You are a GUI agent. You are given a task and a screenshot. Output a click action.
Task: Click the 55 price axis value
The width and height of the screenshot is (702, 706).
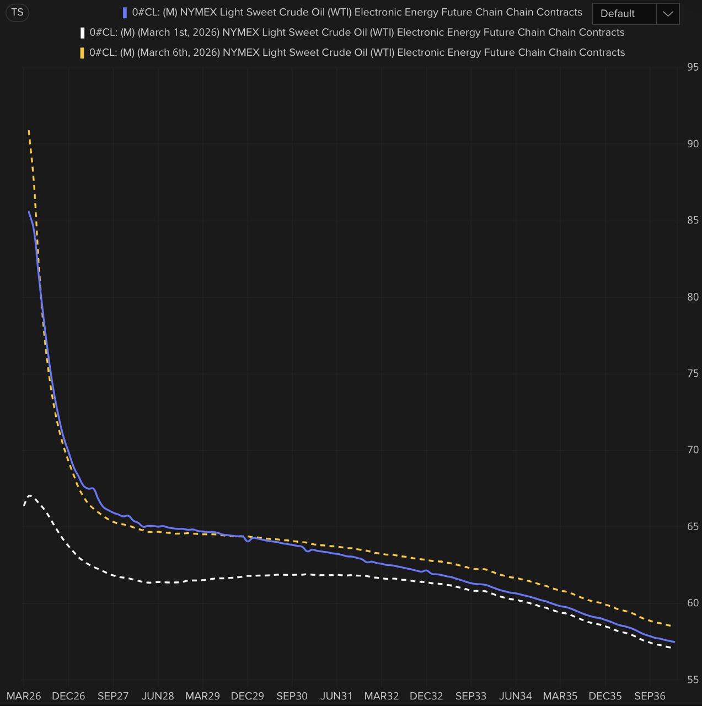(x=692, y=680)
